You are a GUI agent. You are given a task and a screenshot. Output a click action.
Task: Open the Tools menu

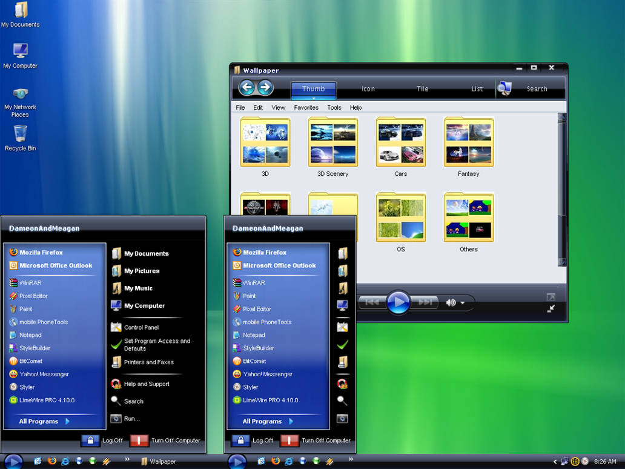(x=334, y=108)
